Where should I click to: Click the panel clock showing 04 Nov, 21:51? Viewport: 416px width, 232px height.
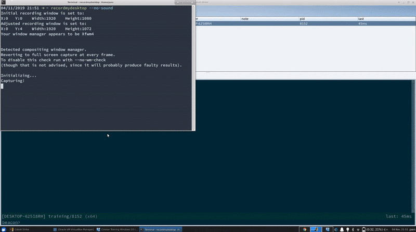pyautogui.click(x=400, y=229)
